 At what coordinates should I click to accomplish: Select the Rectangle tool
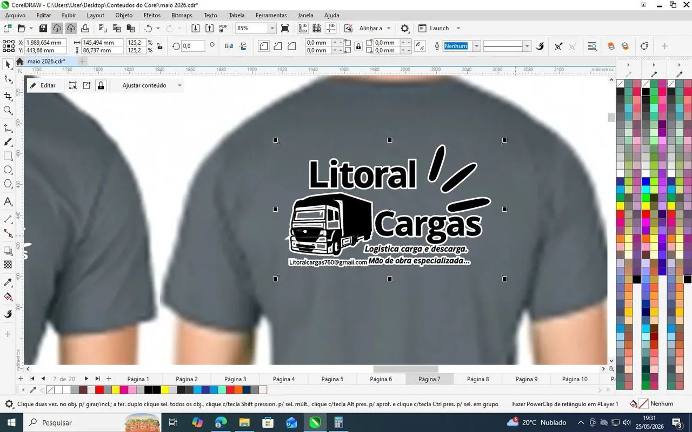point(8,156)
